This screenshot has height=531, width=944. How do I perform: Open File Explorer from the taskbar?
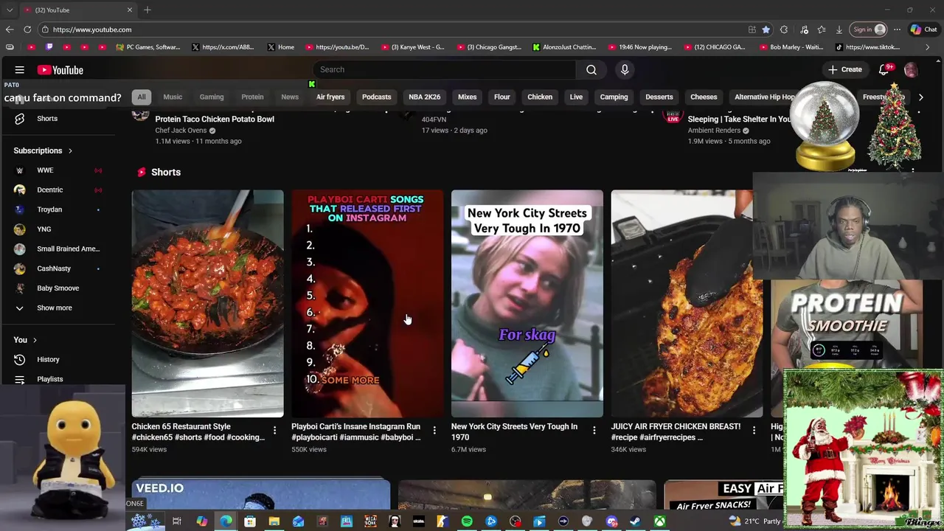274,521
